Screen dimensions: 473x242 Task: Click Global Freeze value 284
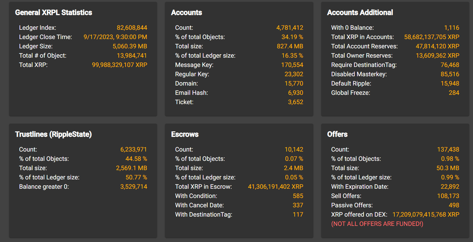(x=454, y=93)
